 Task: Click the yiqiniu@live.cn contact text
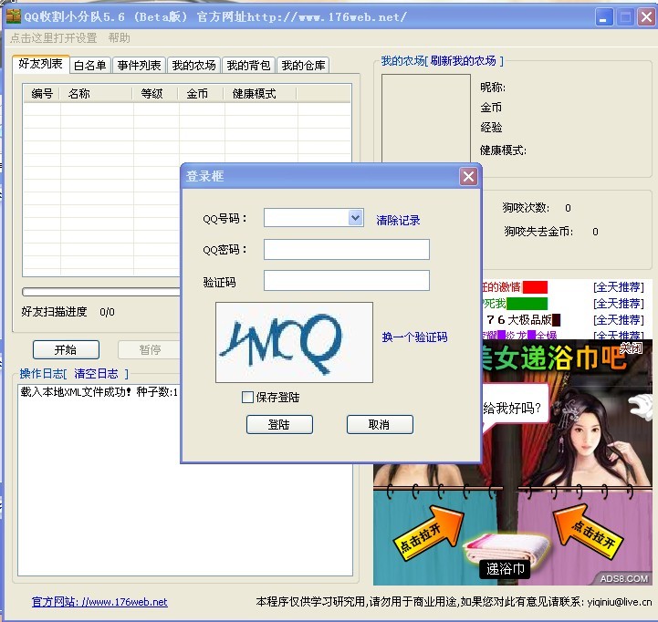620,602
